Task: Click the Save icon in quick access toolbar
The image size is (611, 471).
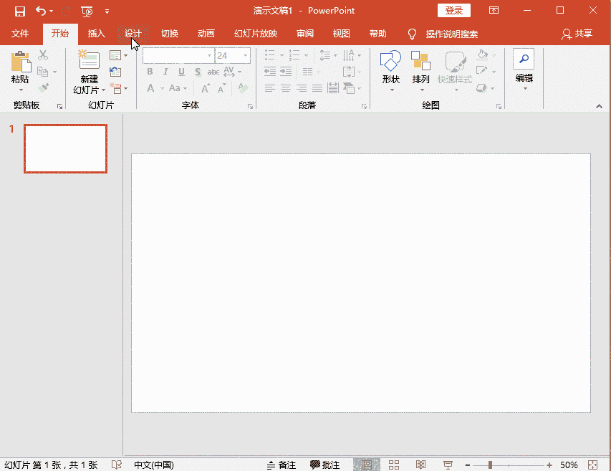Action: [x=20, y=11]
